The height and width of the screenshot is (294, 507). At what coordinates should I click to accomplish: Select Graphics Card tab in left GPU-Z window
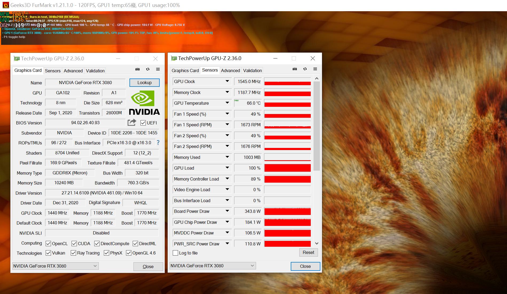(28, 70)
